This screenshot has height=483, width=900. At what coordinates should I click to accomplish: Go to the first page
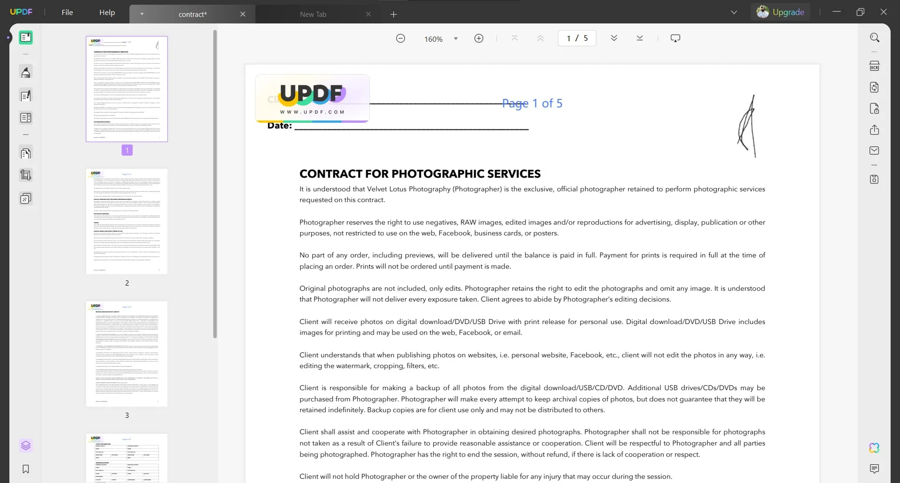pos(514,38)
